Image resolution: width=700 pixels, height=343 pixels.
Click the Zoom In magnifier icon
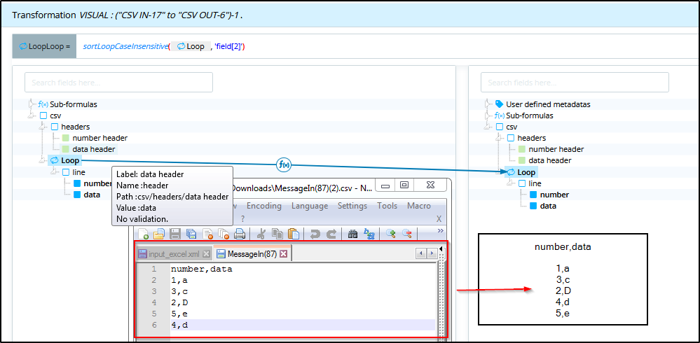coord(390,234)
